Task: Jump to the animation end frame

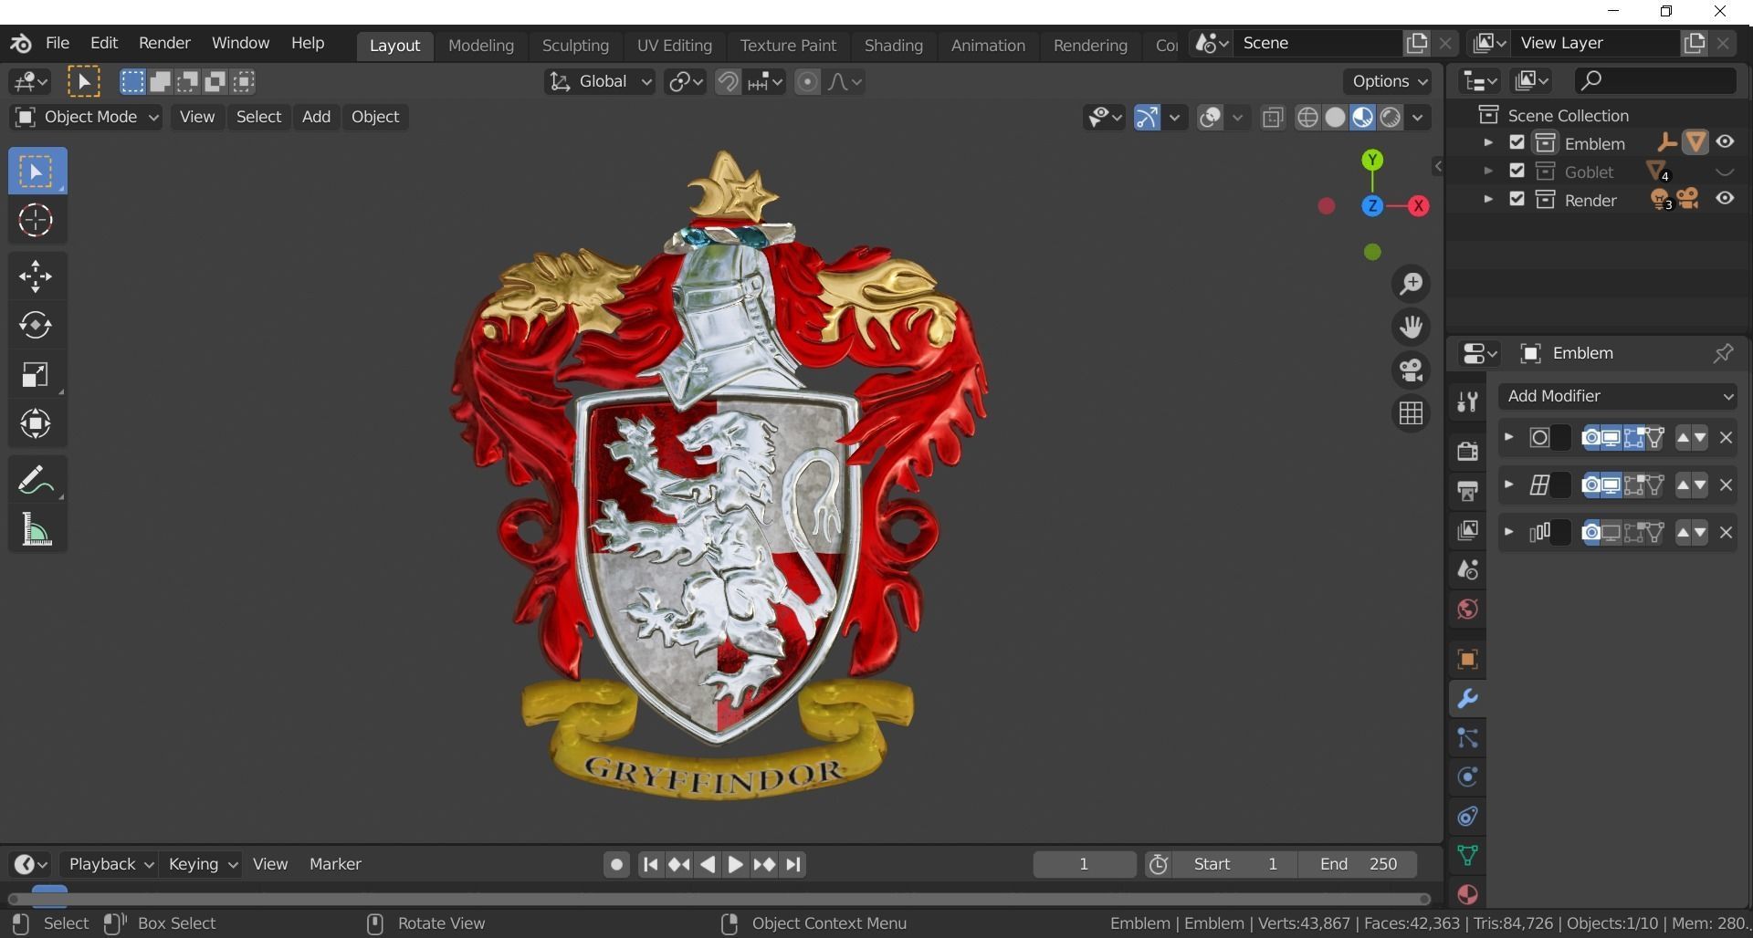Action: 794,865
